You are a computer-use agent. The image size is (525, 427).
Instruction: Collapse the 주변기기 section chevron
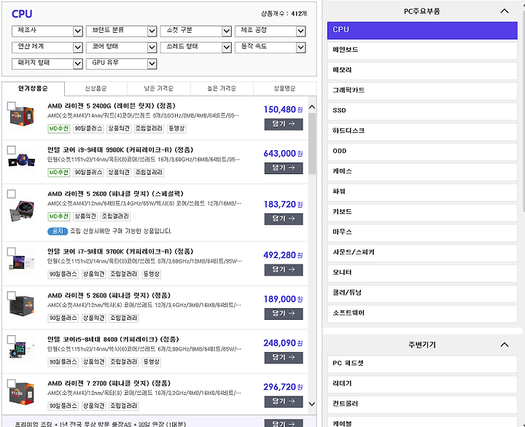(505, 345)
